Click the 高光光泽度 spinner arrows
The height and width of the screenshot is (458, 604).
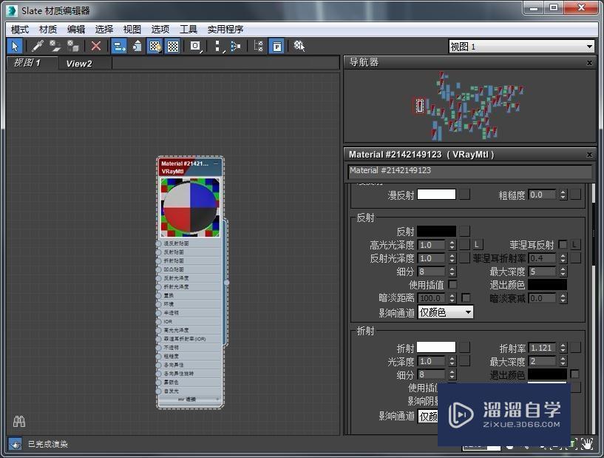coord(452,245)
